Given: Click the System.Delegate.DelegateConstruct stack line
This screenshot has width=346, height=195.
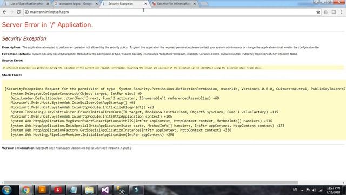Looking at the screenshot, I should [76, 94].
